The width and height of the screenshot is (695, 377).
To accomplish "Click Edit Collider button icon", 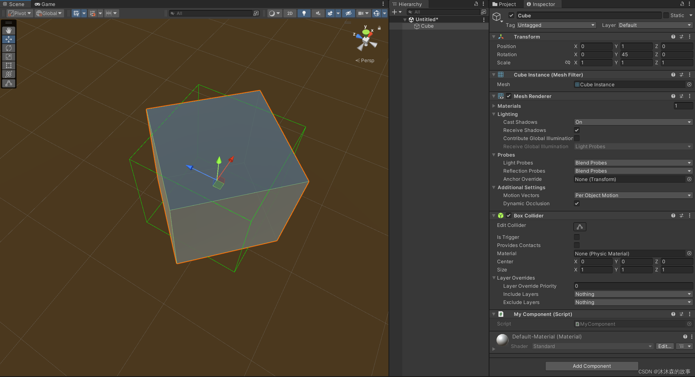I will (x=580, y=227).
